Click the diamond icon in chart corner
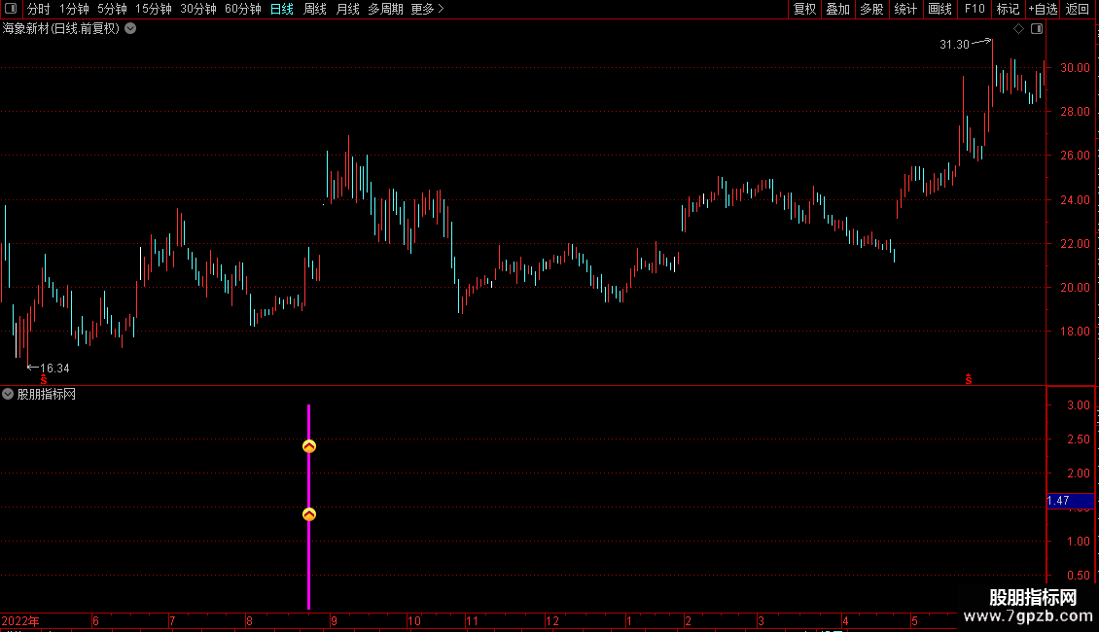Screen dimensions: 1099x632 pos(1019,29)
